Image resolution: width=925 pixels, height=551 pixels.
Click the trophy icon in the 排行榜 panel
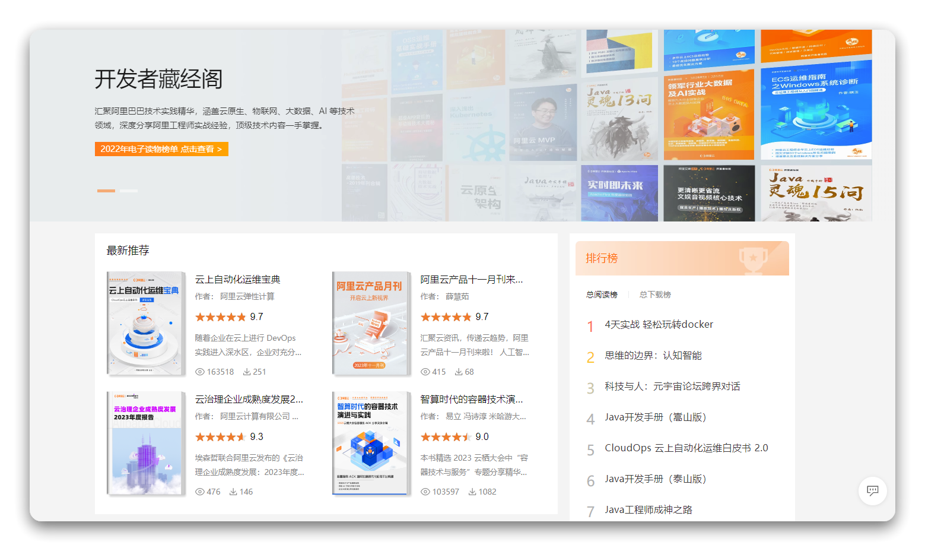pyautogui.click(x=754, y=259)
